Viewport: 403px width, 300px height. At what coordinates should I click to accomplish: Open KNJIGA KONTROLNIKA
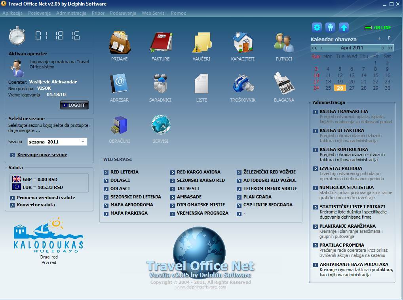(344, 149)
